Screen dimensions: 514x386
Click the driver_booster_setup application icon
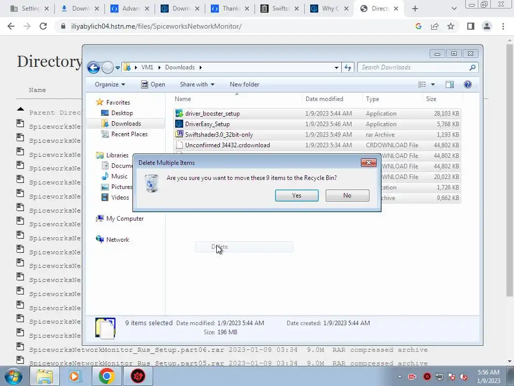point(179,113)
